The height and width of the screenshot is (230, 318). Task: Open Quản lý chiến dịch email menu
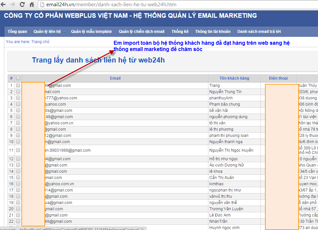tap(142, 31)
